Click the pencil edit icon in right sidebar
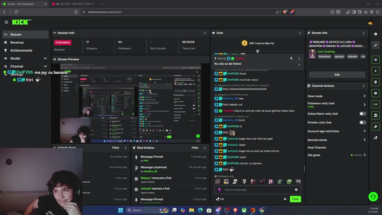 [x=375, y=45]
